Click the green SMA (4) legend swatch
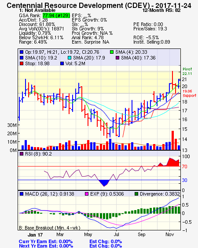The image size is (198, 248). point(112,52)
